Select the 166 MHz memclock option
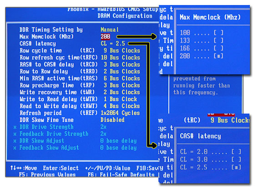Viewport: 259px width, 192px height. (x=202, y=48)
